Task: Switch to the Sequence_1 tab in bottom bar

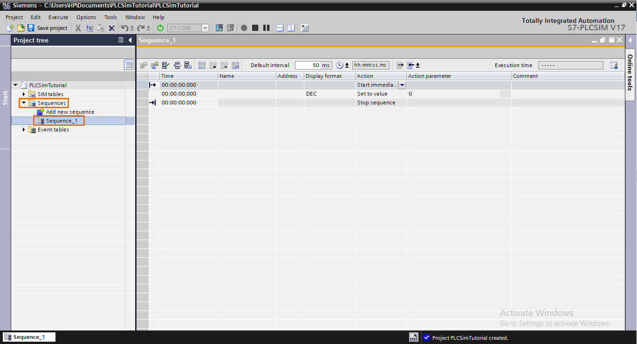Action: click(29, 337)
